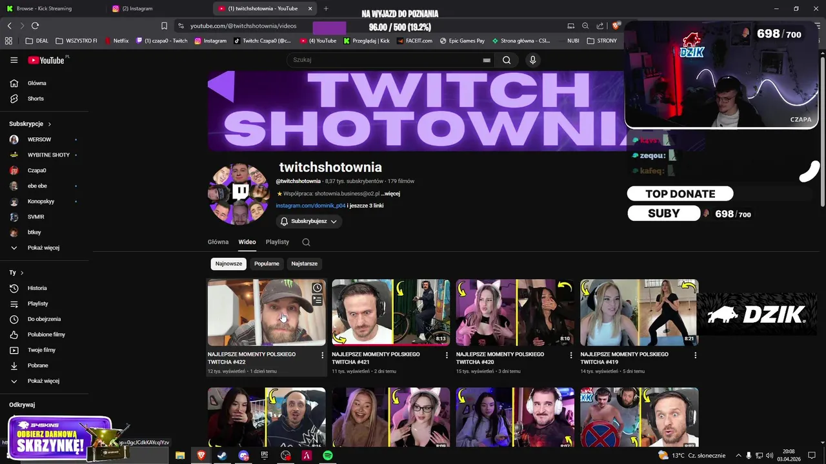Open more options for video #421

447,355
